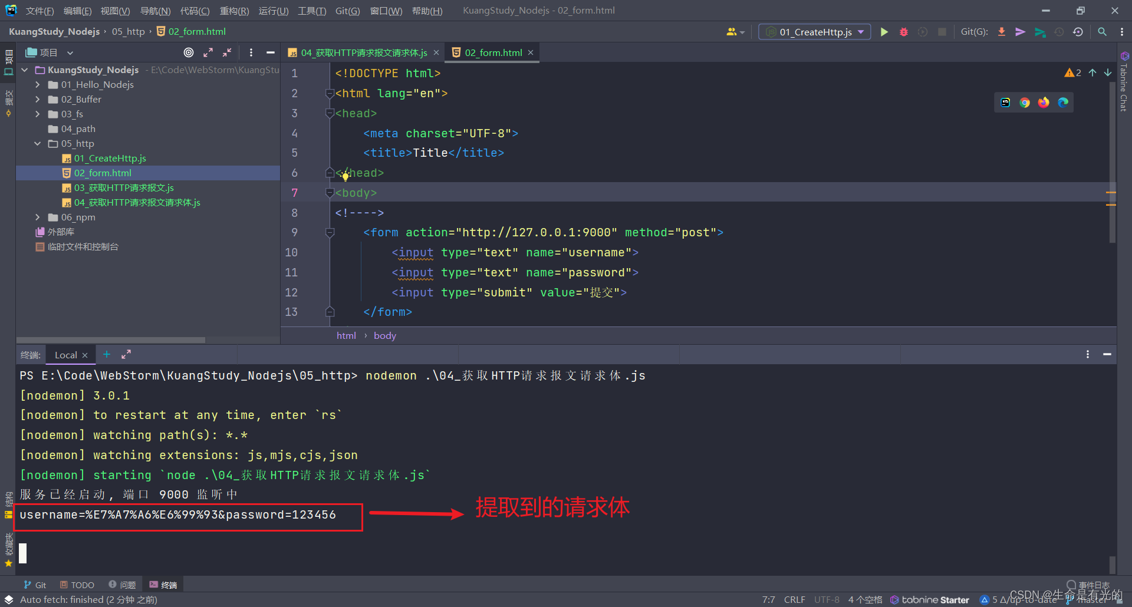Expand the 02_Buffer folder
Viewport: 1132px width, 607px height.
click(x=38, y=99)
